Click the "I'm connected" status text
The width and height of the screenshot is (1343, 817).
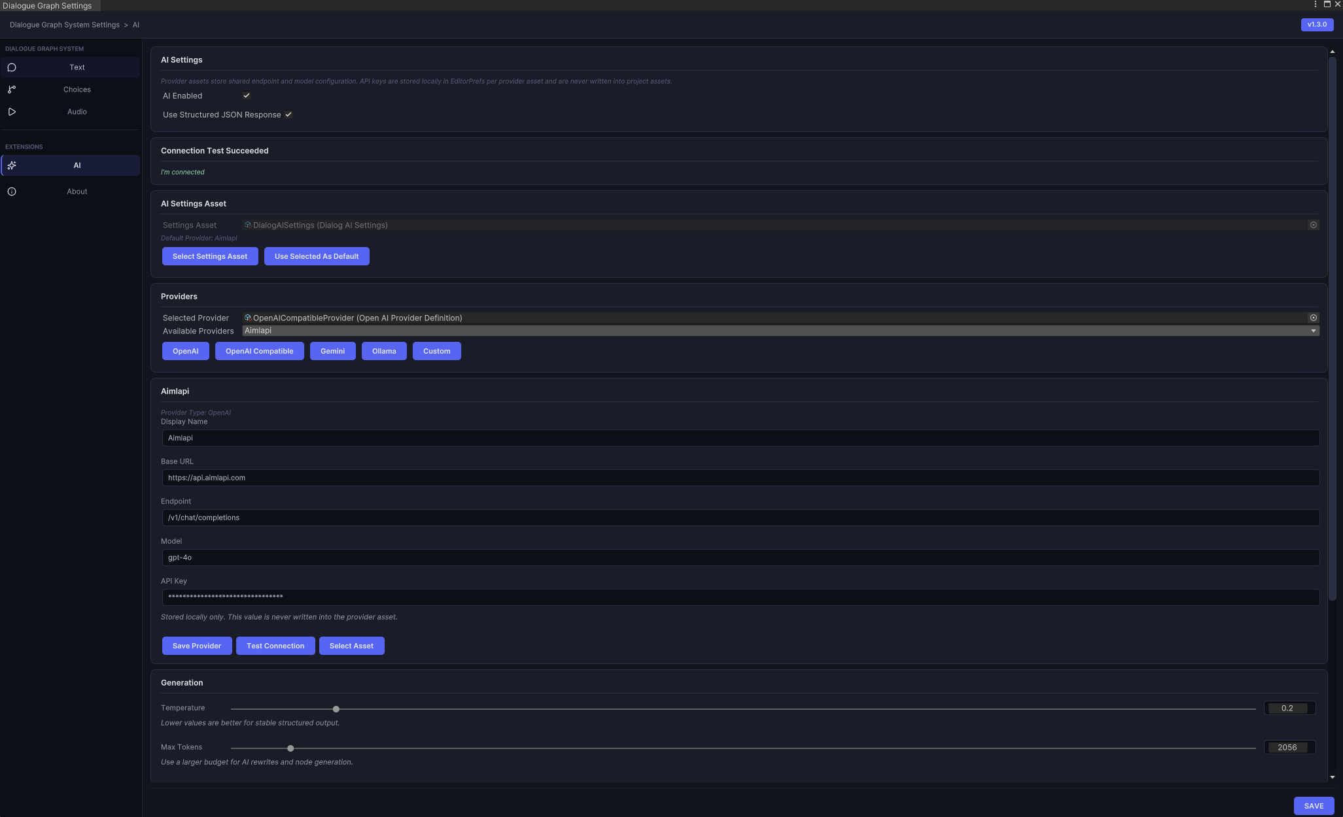point(183,173)
